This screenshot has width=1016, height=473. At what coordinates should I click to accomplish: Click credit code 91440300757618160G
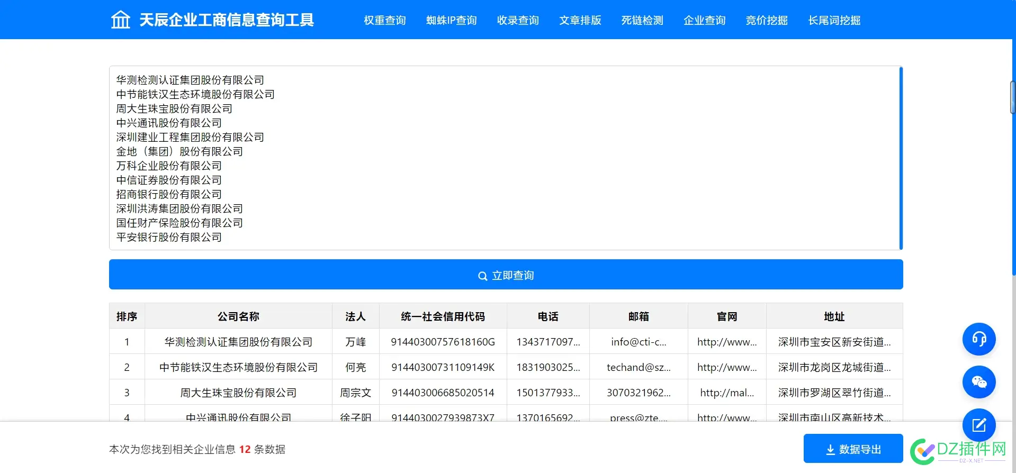[443, 342]
